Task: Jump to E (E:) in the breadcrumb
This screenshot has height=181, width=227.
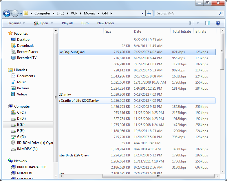Action: [x=60, y=13]
